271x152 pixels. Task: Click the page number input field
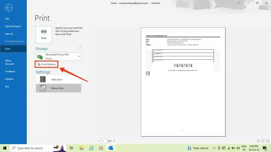pyautogui.click(x=104, y=141)
